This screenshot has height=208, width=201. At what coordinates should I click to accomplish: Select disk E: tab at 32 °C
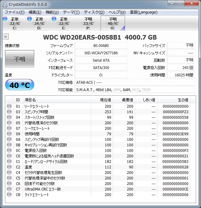64,23
